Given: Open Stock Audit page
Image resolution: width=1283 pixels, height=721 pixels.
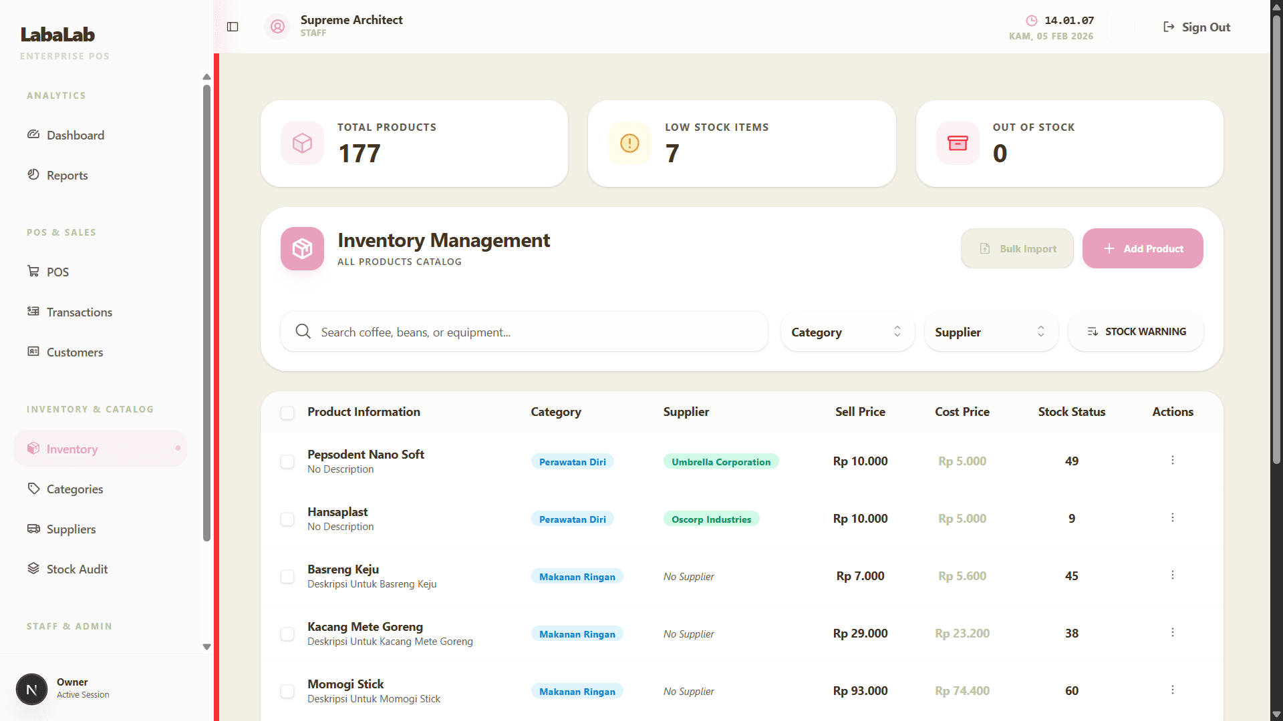Looking at the screenshot, I should (100, 569).
